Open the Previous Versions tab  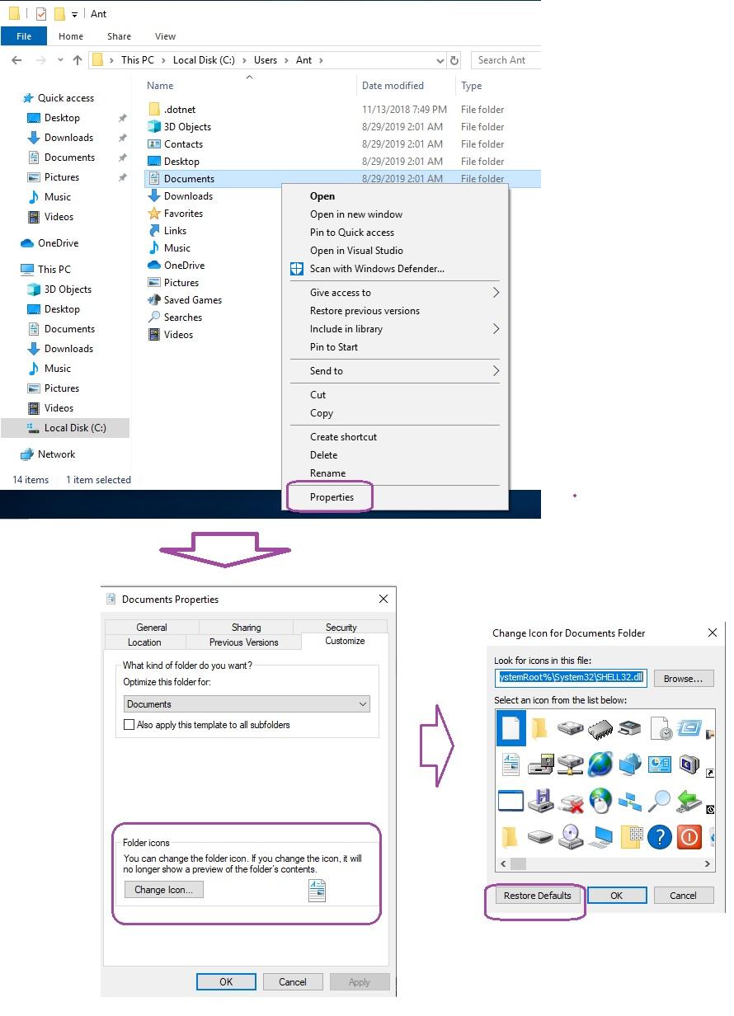click(x=243, y=642)
